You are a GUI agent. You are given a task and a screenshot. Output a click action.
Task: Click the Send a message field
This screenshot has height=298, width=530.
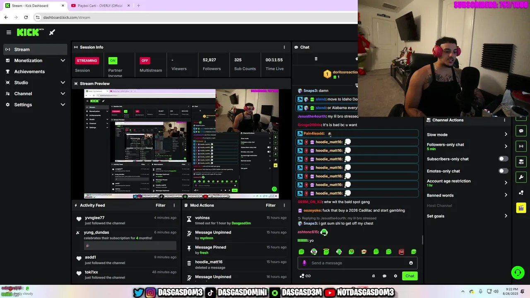357,263
